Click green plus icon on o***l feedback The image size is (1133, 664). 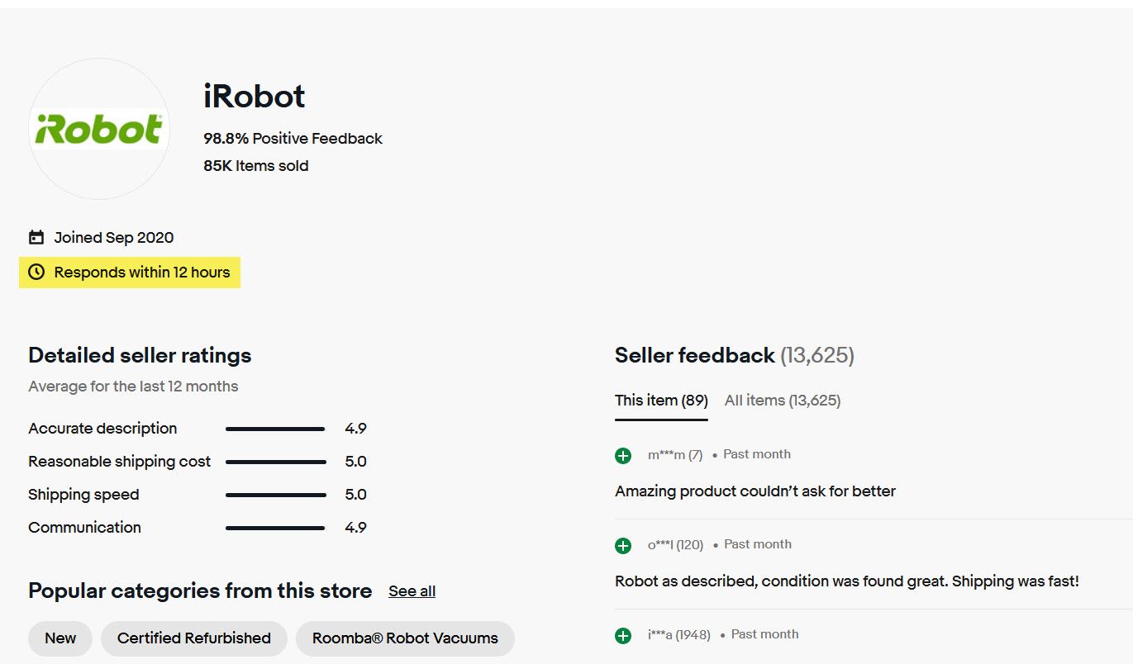click(x=623, y=545)
